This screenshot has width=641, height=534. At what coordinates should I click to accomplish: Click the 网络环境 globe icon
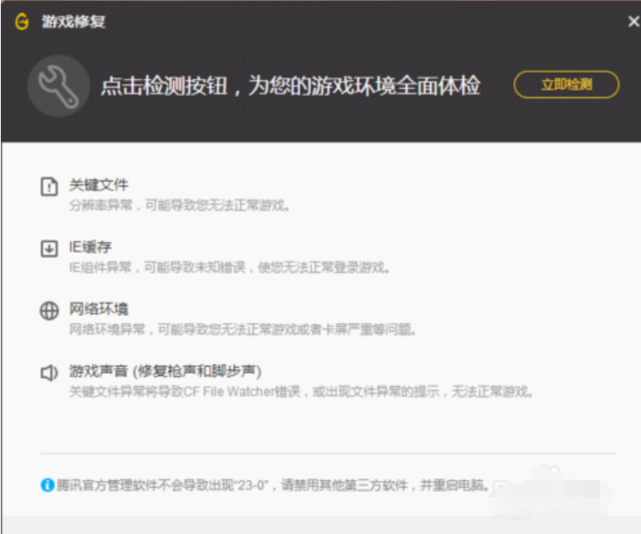pyautogui.click(x=50, y=311)
